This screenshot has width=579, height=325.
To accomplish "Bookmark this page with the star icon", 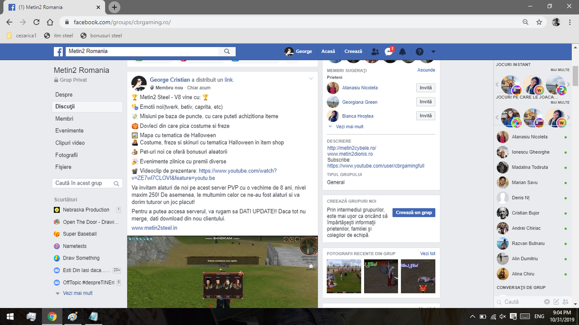I will point(539,22).
